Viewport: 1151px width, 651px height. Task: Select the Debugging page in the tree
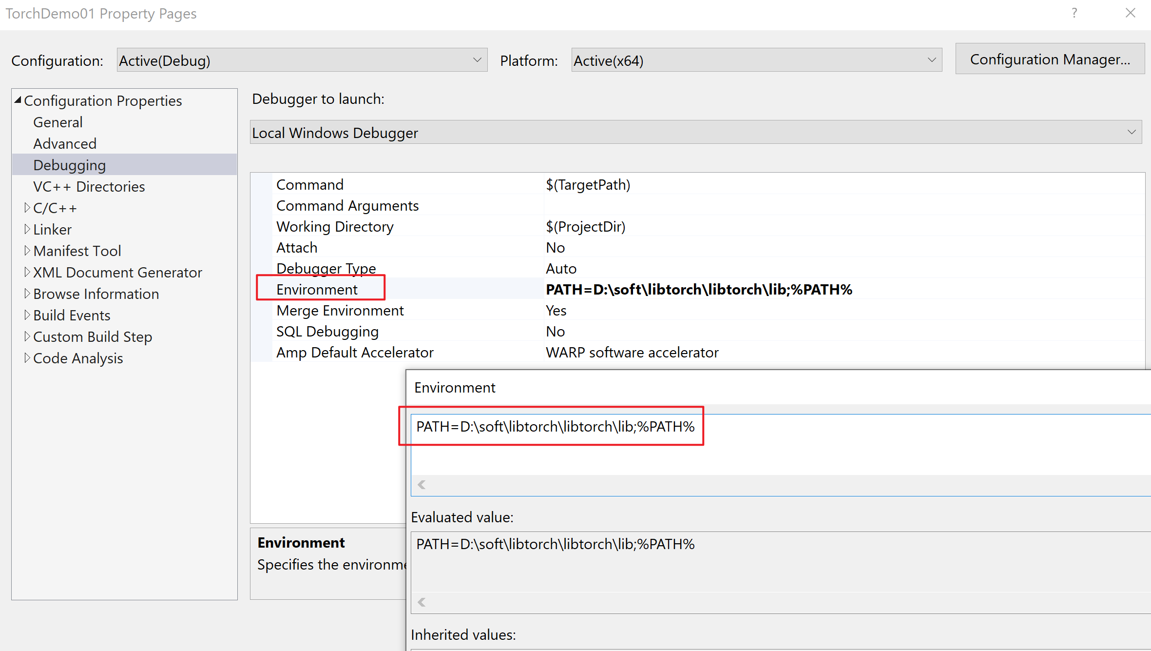[69, 164]
